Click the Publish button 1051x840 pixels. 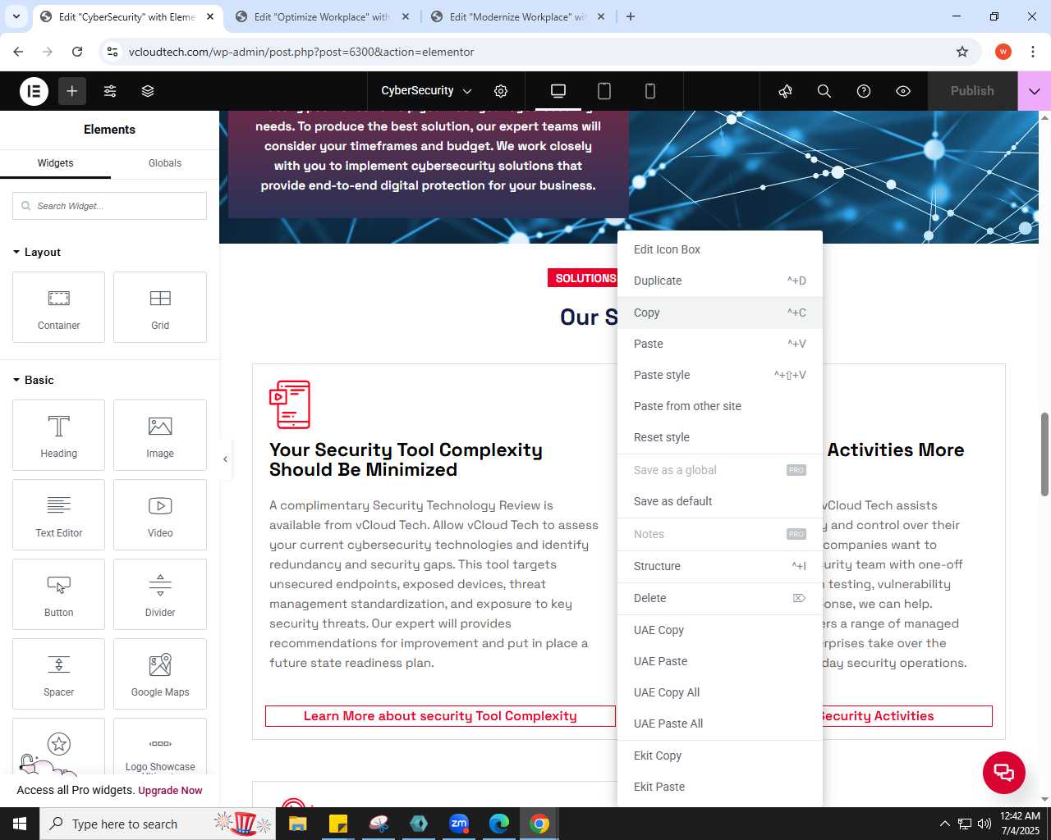972,91
